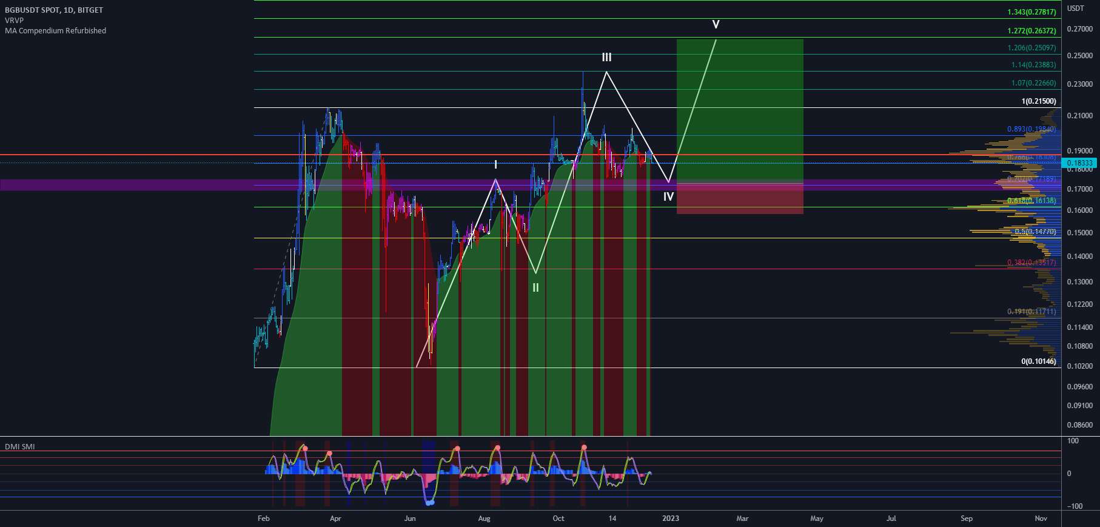Click the Elliott wave II label
Screen dimensions: 1100x527
pos(535,288)
